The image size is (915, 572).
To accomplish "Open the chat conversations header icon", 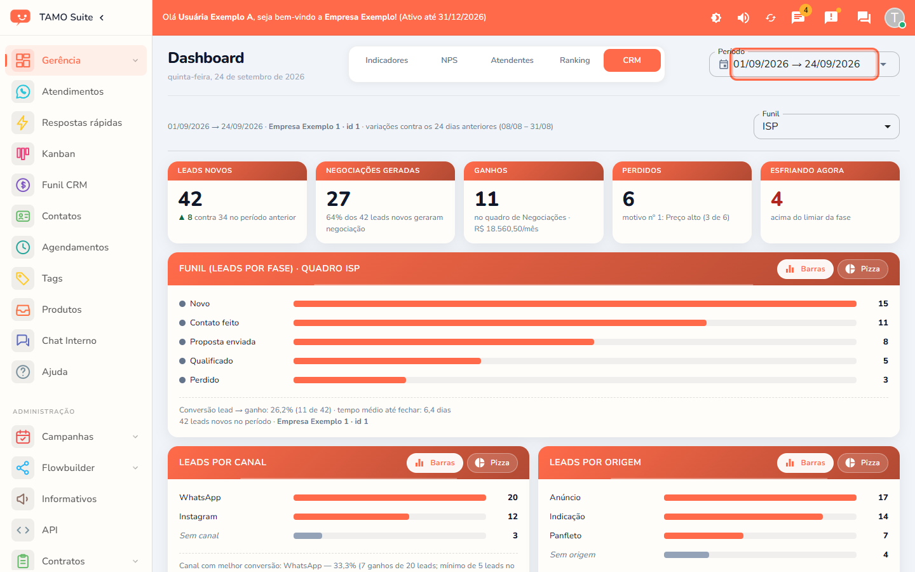I will (864, 18).
